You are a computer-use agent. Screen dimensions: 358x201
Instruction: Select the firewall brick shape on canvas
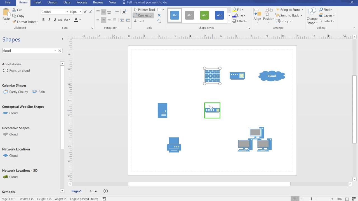pyautogui.click(x=212, y=76)
